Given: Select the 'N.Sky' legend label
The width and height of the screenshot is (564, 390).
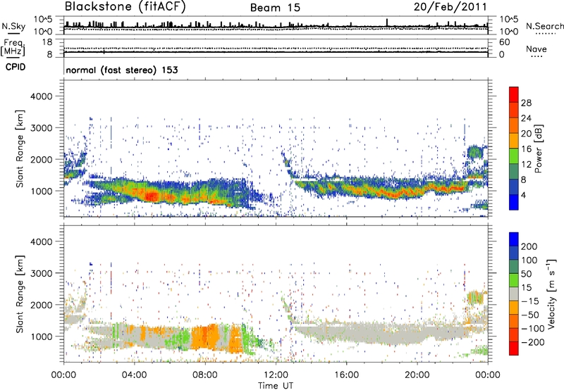Looking at the screenshot, I should [13, 26].
